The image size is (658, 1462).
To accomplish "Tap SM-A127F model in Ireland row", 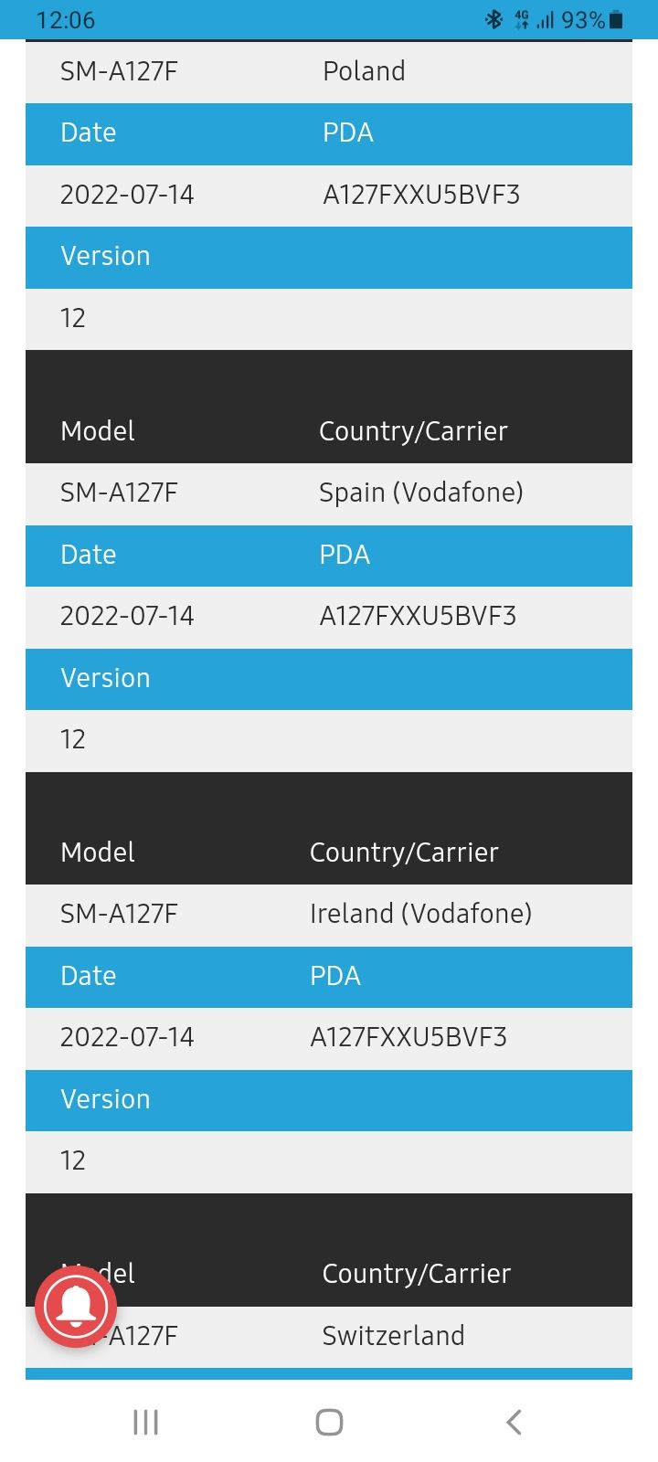I will click(x=119, y=914).
